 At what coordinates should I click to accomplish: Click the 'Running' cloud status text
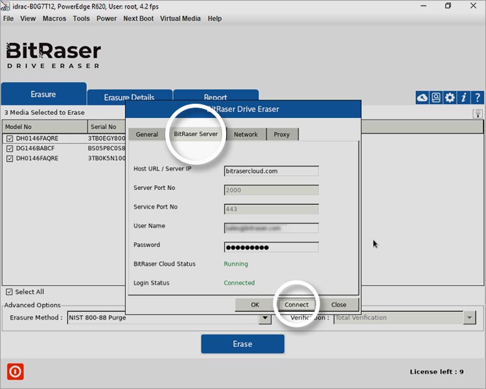[236, 264]
